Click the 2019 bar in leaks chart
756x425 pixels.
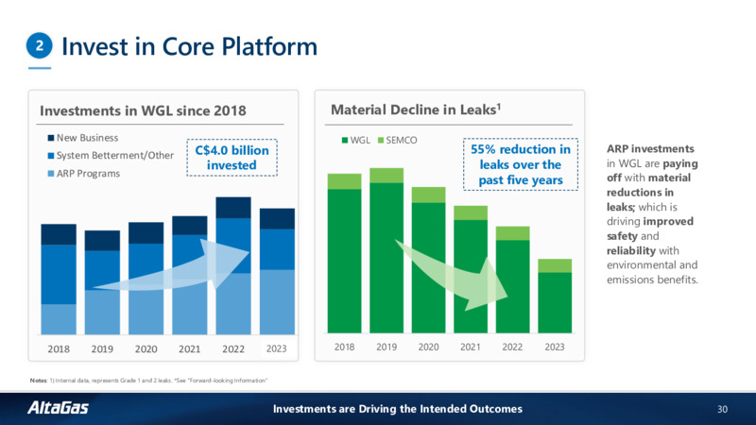[387, 250]
